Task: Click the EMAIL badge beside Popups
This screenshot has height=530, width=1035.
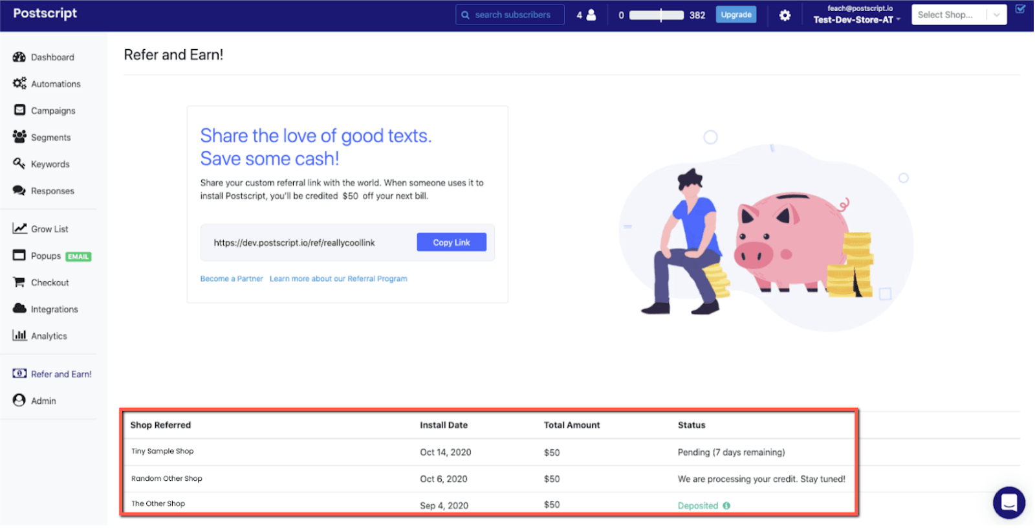Action: 78,256
